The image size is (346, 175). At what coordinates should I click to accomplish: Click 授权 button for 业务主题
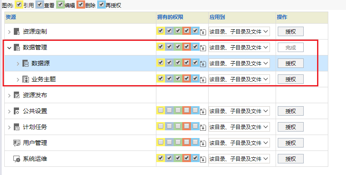(x=290, y=79)
